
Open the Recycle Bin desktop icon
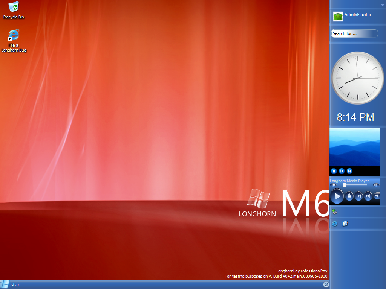[14, 10]
